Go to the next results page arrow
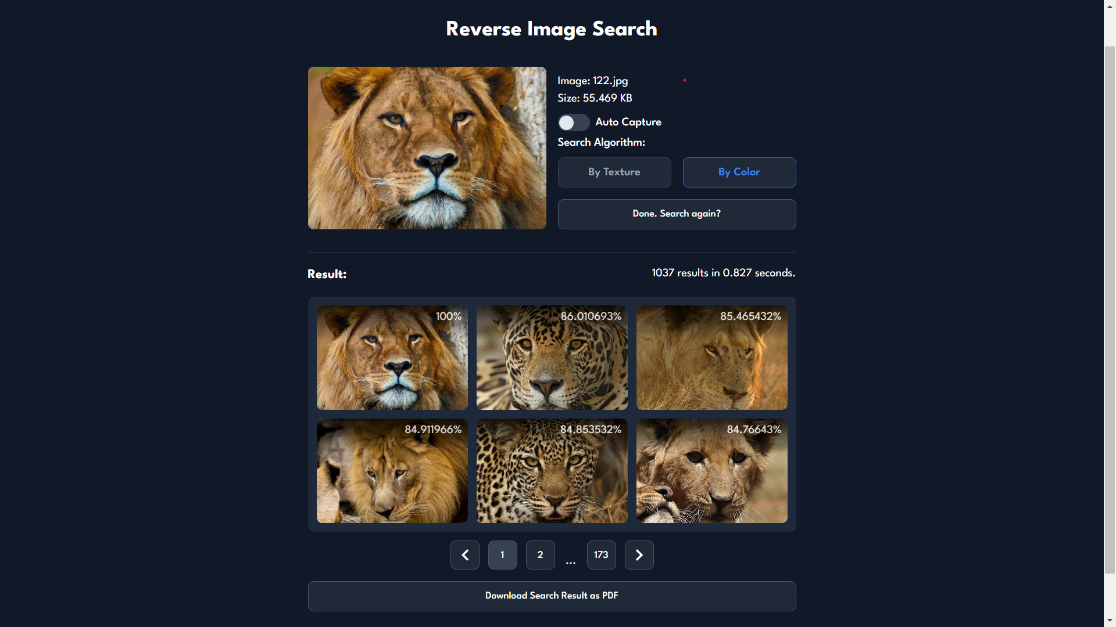This screenshot has width=1116, height=627. (x=639, y=555)
